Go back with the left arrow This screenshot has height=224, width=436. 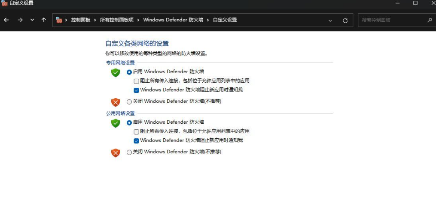point(6,20)
